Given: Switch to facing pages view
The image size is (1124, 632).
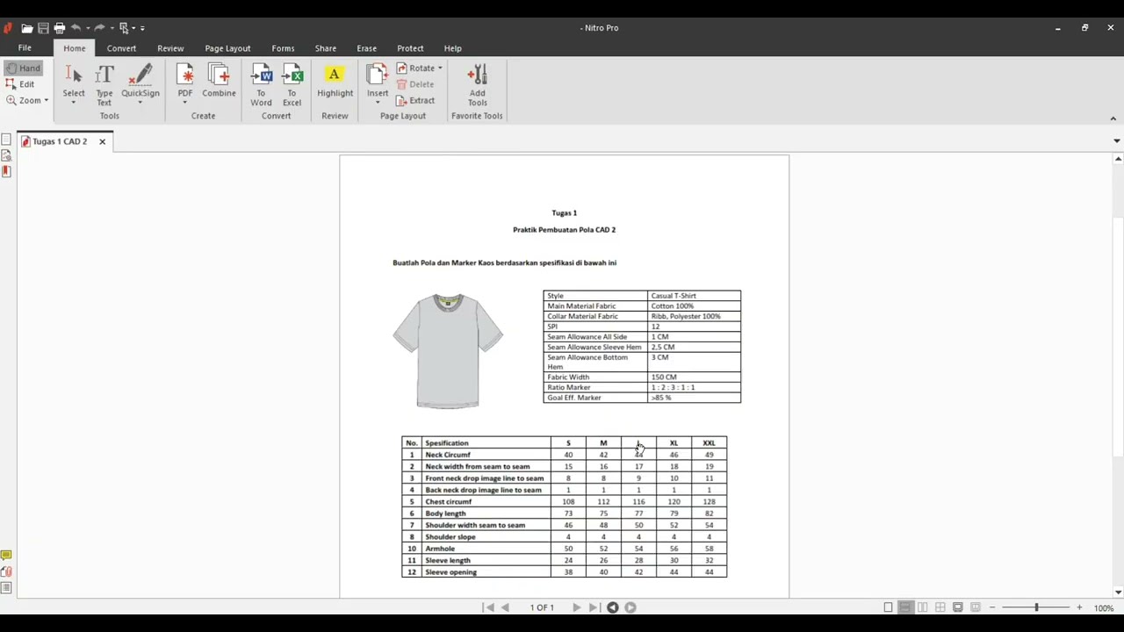Looking at the screenshot, I should (922, 607).
